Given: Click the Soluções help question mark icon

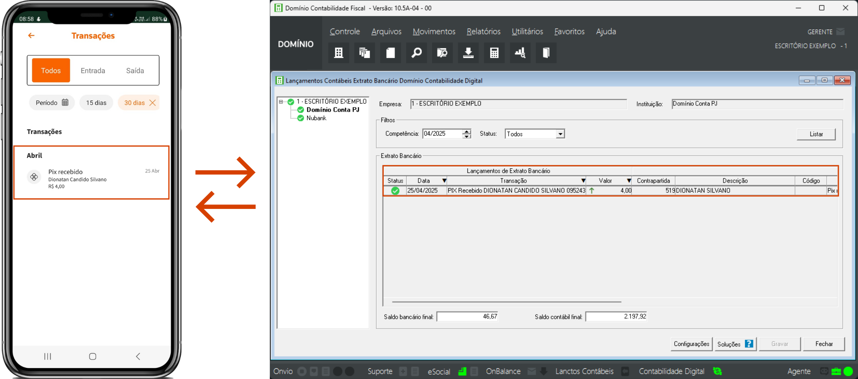Looking at the screenshot, I should [749, 344].
